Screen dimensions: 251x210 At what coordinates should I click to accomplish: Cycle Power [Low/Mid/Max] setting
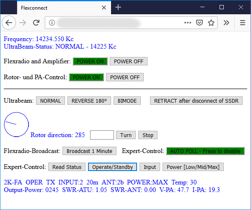pos(193,167)
